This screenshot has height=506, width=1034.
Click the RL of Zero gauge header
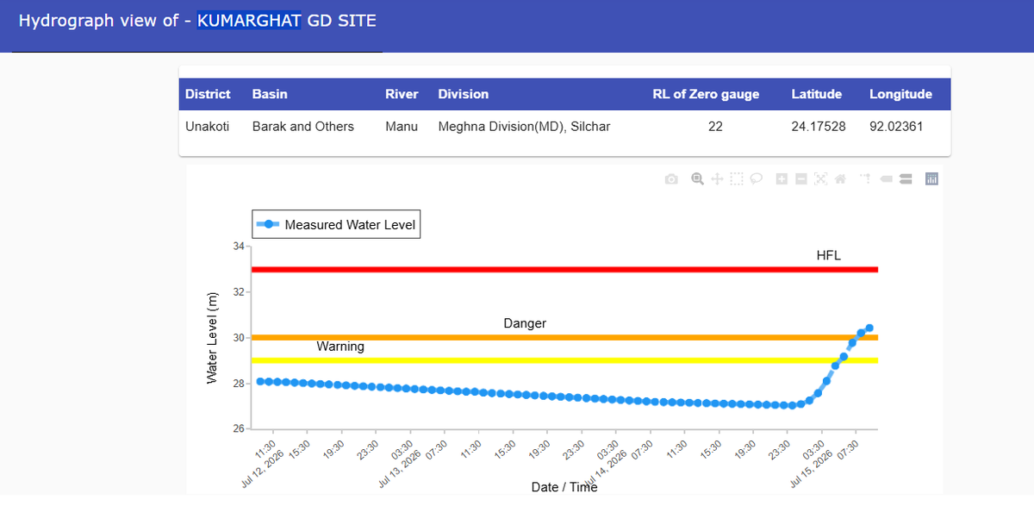707,94
